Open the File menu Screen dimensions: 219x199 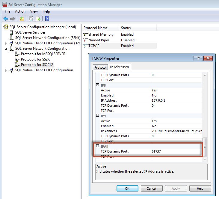coord(7,11)
